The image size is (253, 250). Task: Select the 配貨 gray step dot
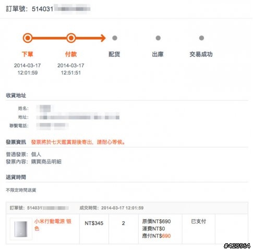pyautogui.click(x=115, y=38)
